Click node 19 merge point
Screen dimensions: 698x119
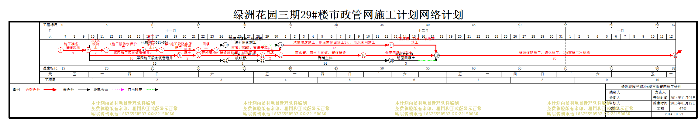pos(437,55)
